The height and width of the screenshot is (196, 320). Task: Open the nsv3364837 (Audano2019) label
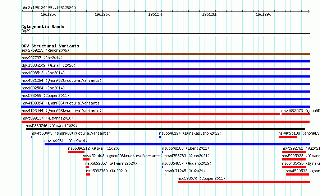click(187, 163)
